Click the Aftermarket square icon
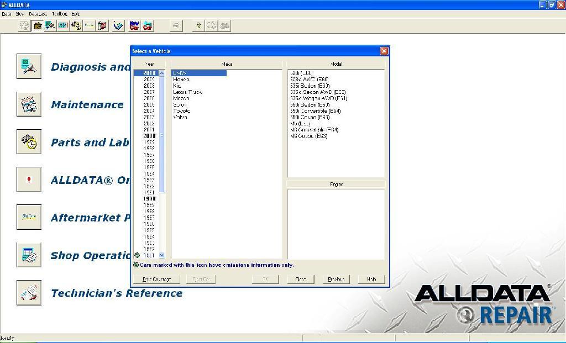566x343 pixels. pos(29,217)
